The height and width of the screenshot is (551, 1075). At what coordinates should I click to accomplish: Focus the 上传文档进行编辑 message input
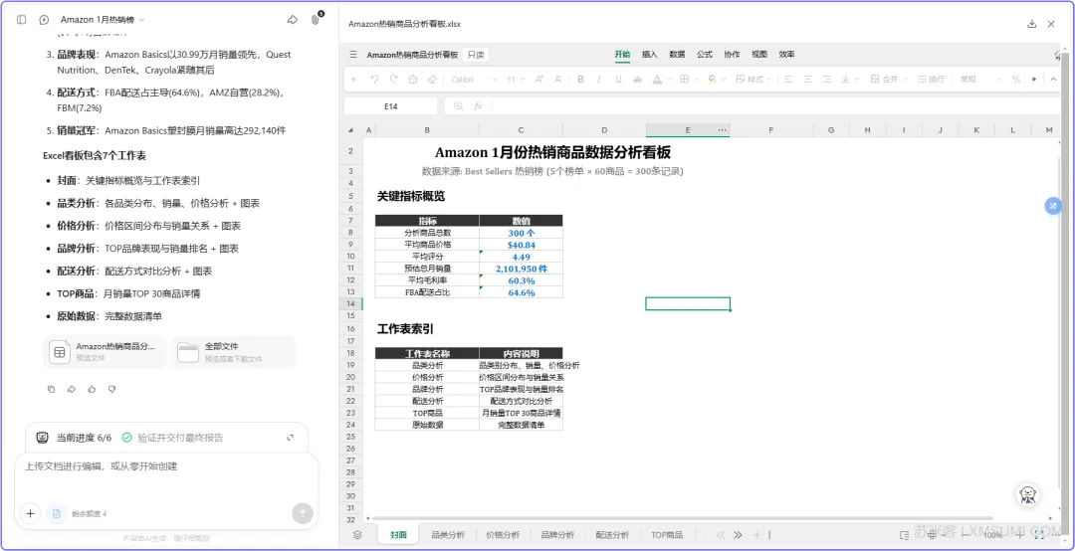tap(166, 466)
